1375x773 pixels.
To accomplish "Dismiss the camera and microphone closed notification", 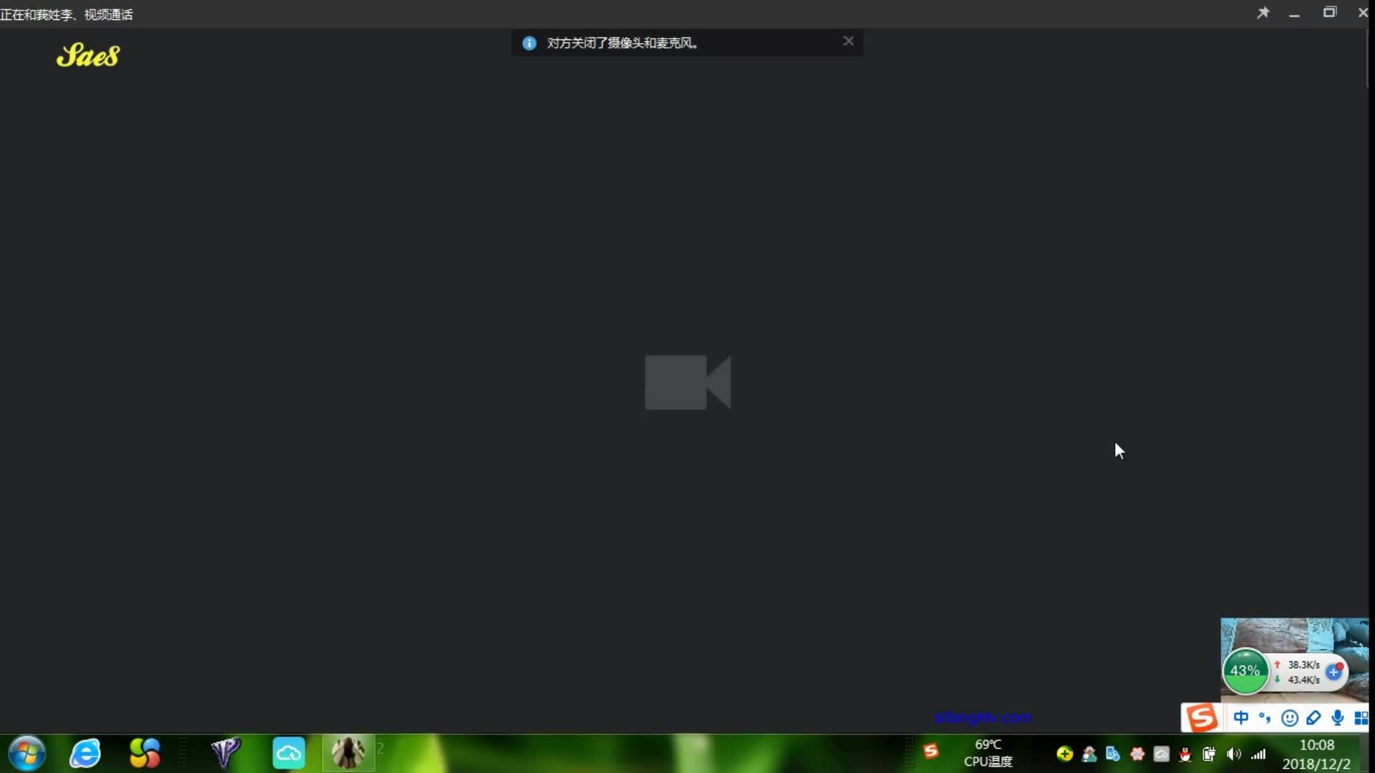I will (848, 42).
